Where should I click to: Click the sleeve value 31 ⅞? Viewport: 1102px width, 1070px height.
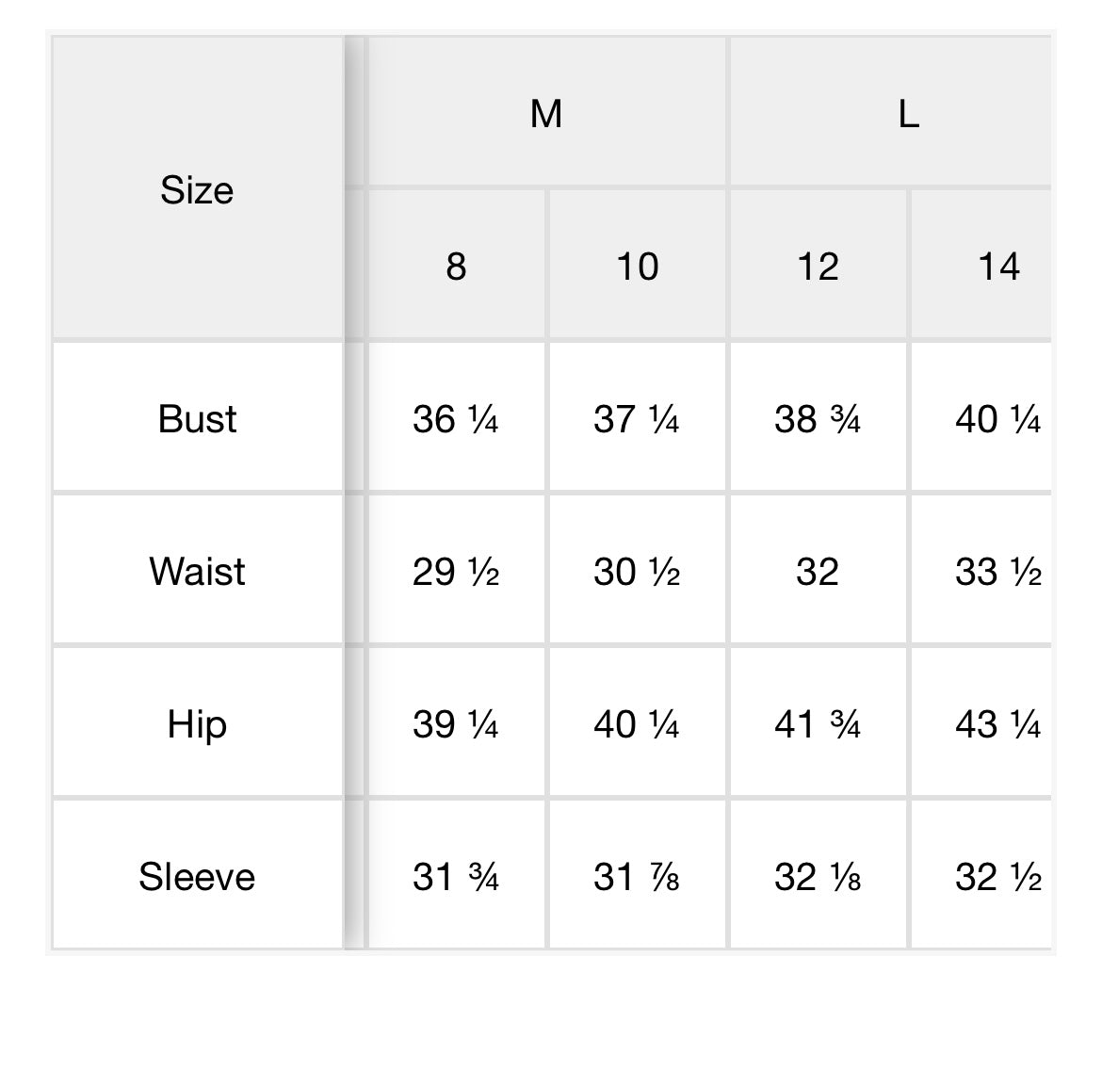[637, 877]
